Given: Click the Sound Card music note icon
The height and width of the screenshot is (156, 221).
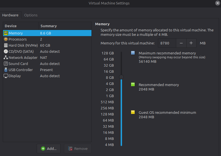Looking at the screenshot, I should pyautogui.click(x=6, y=64).
